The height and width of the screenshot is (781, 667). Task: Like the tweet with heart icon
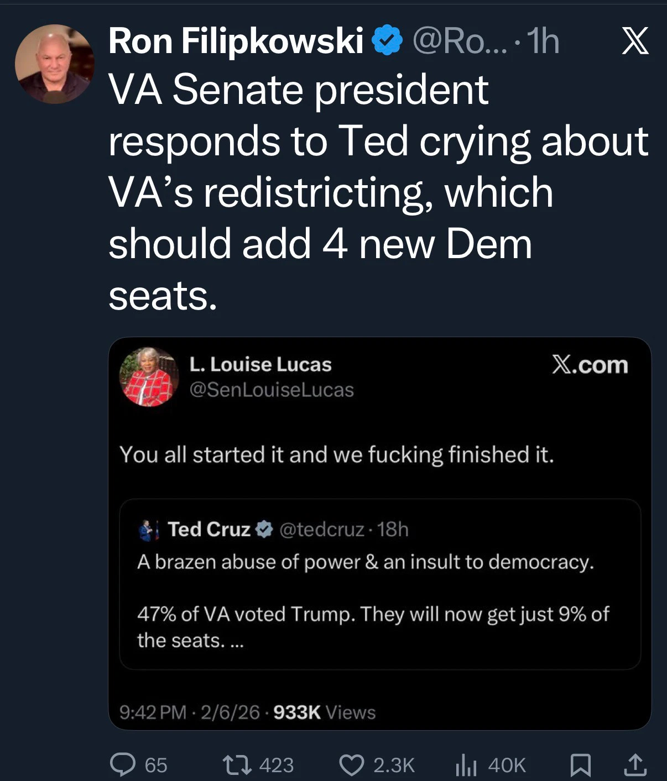click(351, 764)
